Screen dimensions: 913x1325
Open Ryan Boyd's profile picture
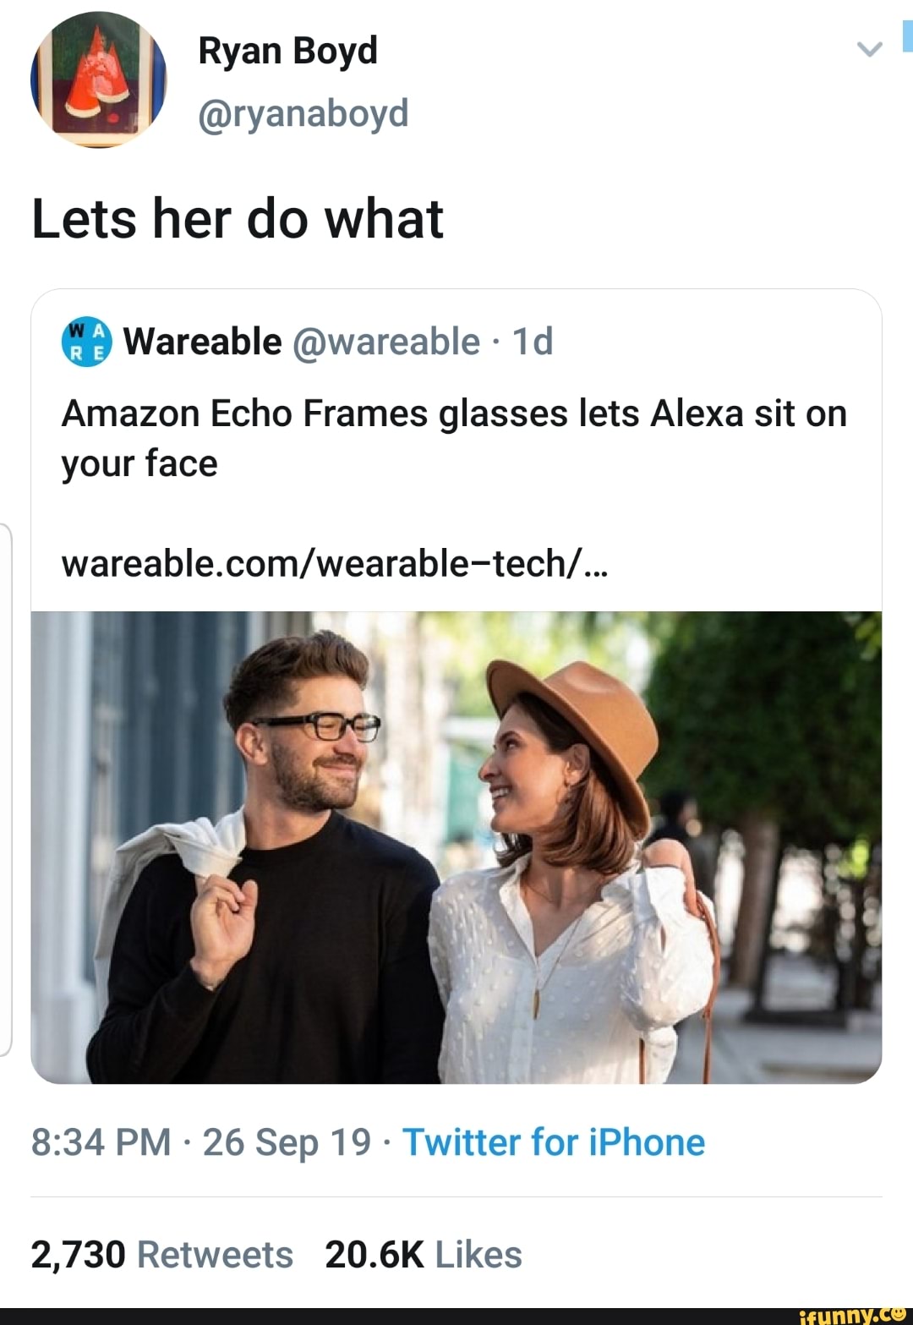98,79
